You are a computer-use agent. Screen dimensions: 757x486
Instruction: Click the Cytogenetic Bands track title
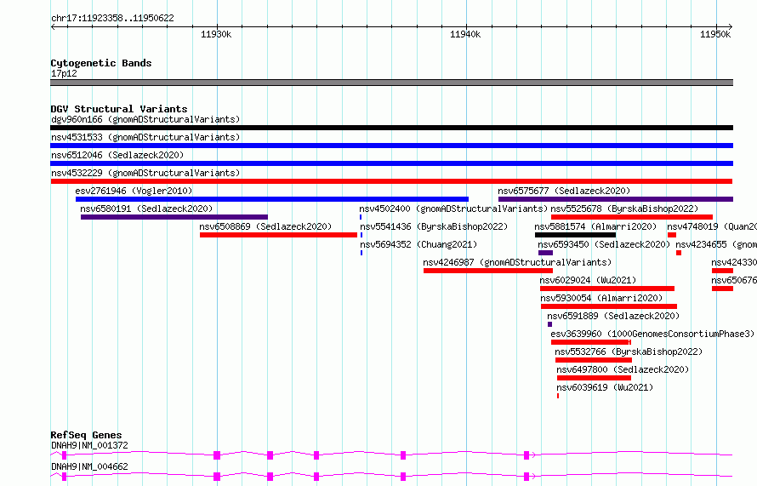point(101,63)
